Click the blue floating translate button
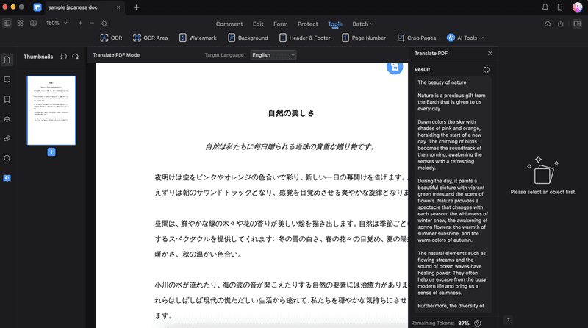Image resolution: width=588 pixels, height=328 pixels. tap(395, 68)
